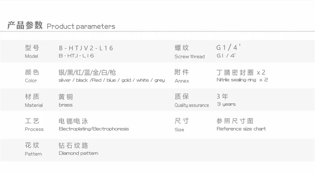Select "Nitrile sealing ring x 2" text
Viewport: 315px width, 172px height.
[x=242, y=80]
